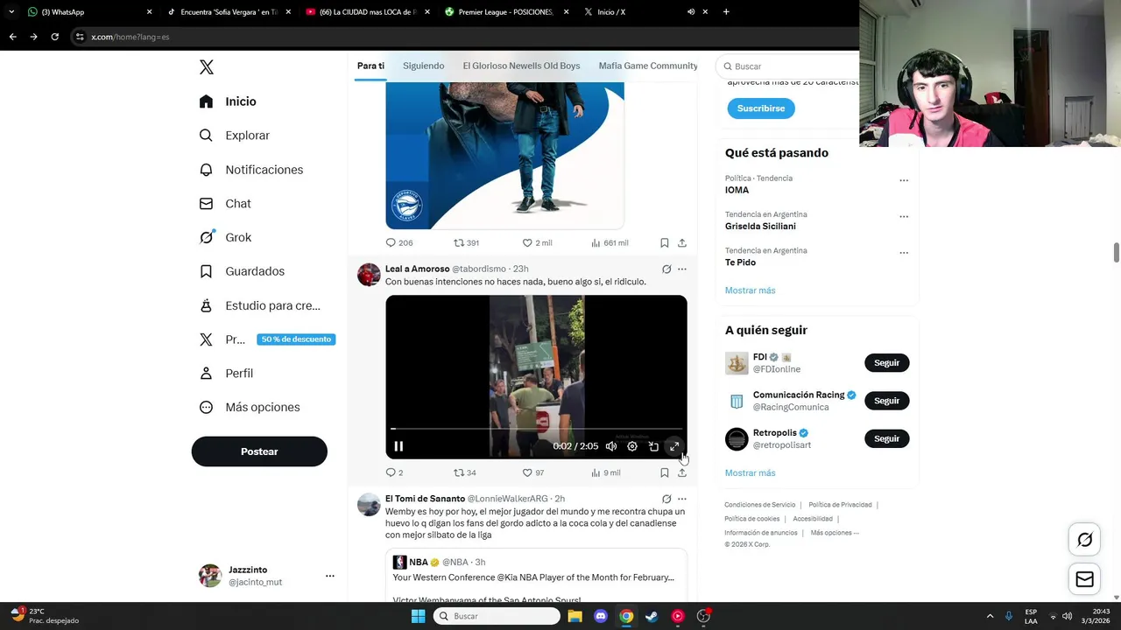Mostrar más under Qué está pasando
1121x630 pixels.
pyautogui.click(x=750, y=290)
